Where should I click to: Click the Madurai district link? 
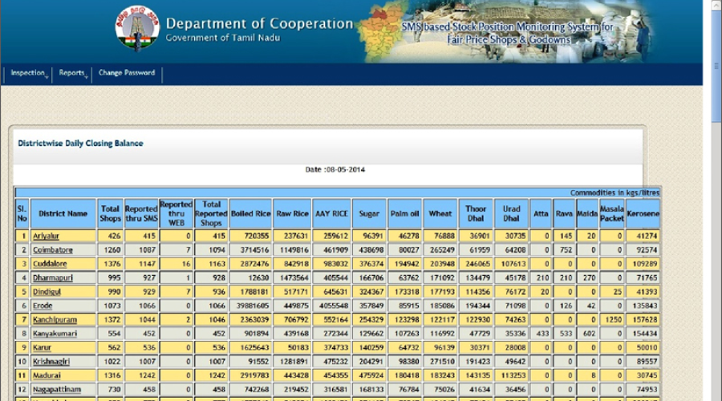click(47, 375)
